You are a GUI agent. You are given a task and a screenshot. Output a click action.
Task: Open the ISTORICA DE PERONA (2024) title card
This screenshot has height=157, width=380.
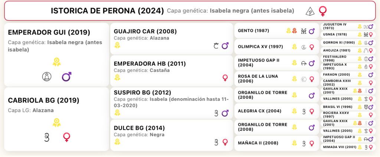pos(190,11)
